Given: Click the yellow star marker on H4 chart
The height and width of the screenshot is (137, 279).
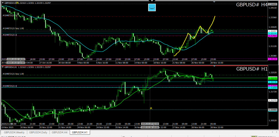Looking at the screenshot, I should coord(17,3).
